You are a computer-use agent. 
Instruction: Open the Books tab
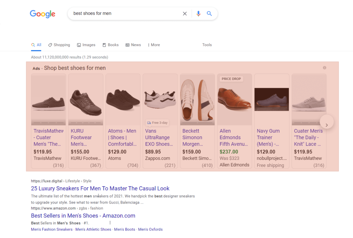pyautogui.click(x=111, y=45)
